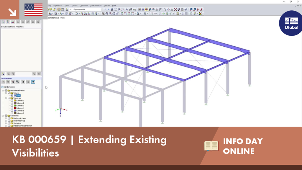
Task: Enable the Rahmen 1 checkbox
Action: coord(12,100)
